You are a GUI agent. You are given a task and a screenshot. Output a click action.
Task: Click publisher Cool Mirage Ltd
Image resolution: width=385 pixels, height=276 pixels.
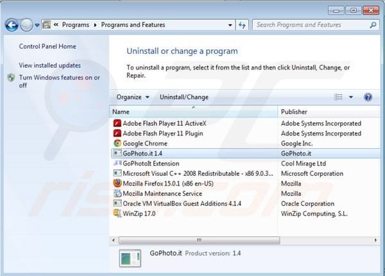[304, 164]
